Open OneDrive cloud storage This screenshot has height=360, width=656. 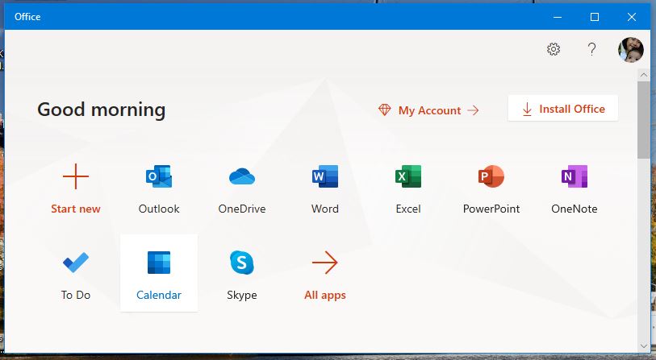click(242, 176)
